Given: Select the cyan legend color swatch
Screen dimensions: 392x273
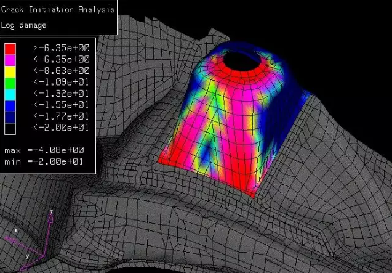Looking at the screenshot, I should [10, 94].
